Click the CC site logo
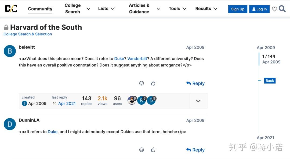 (x=11, y=9)
